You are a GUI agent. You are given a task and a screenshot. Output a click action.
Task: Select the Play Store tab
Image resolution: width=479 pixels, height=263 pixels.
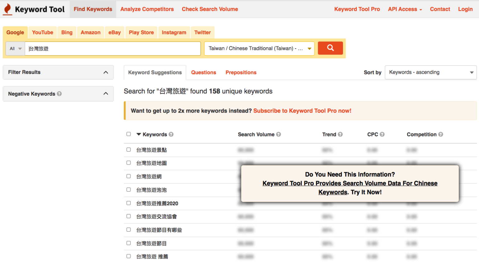coord(141,32)
